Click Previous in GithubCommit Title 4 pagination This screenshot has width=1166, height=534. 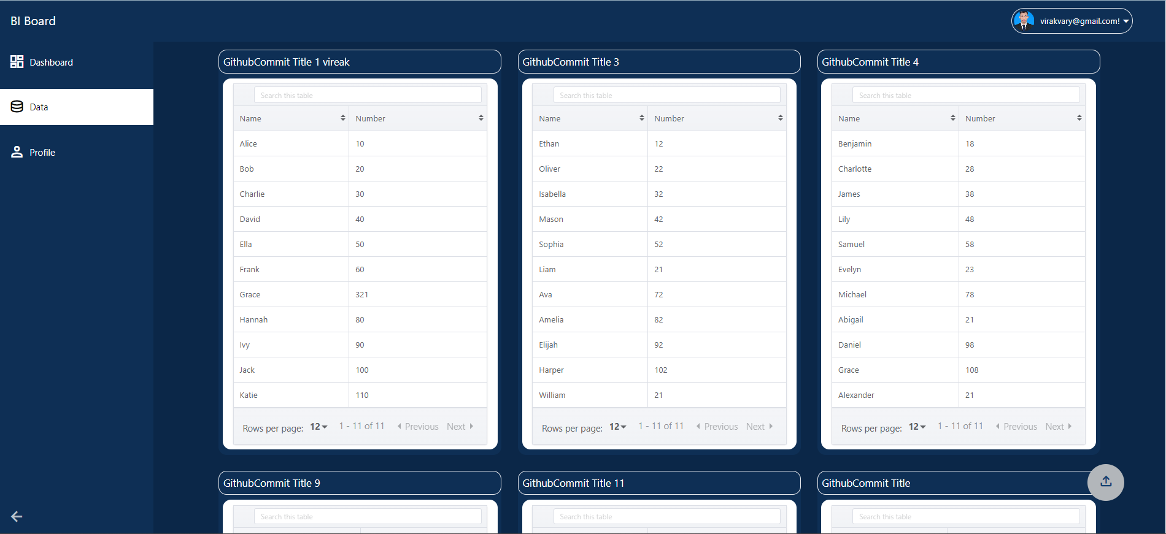coord(1016,427)
